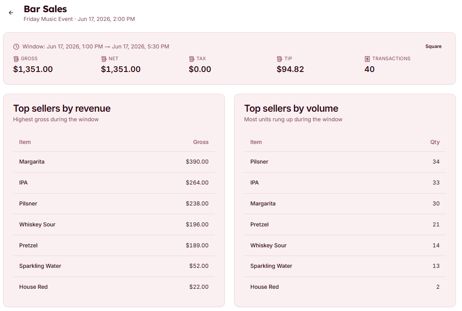
Task: Click the Friday Music Event subtitle
Action: [x=79, y=19]
